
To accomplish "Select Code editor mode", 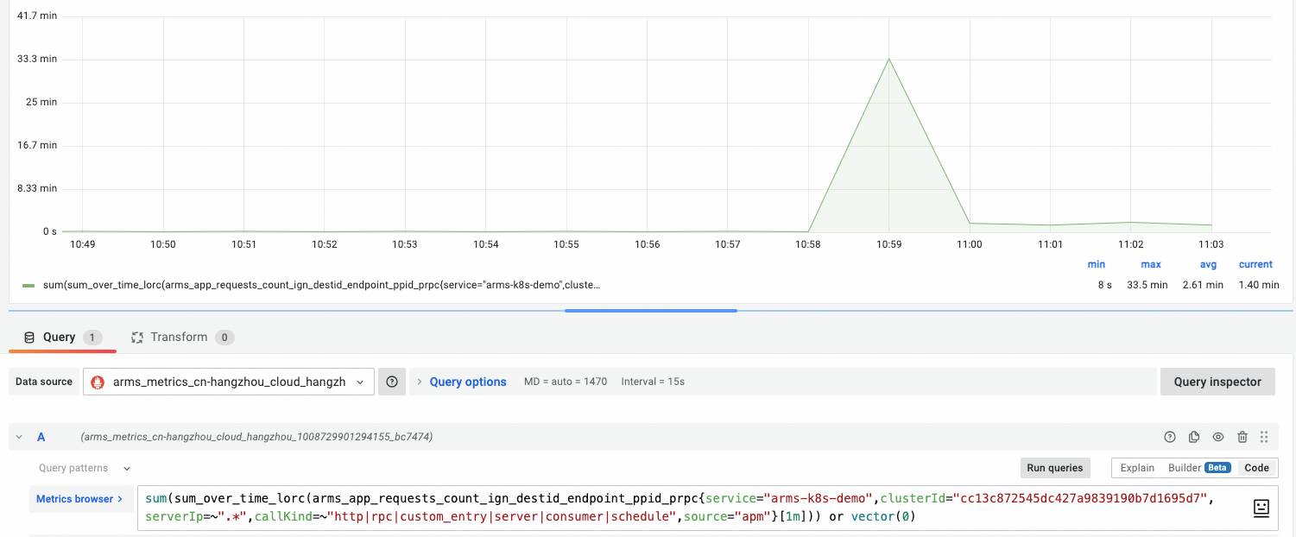I will (1256, 468).
